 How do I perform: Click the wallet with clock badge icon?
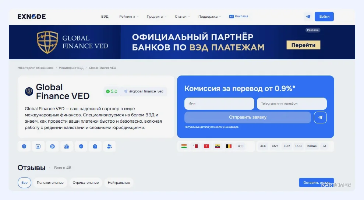(67, 146)
